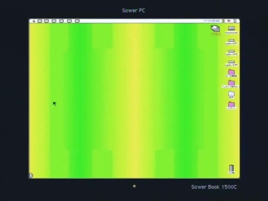This screenshot has height=201, width=268.
Task: Open the second menu after the Apple icon
Action: [x=46, y=21]
